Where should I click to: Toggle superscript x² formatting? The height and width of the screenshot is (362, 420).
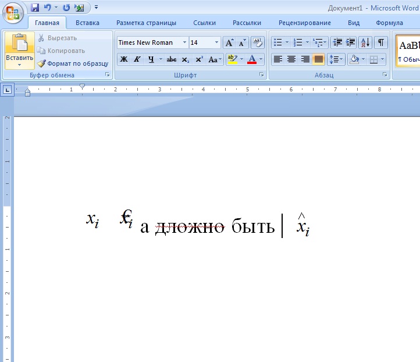click(199, 59)
